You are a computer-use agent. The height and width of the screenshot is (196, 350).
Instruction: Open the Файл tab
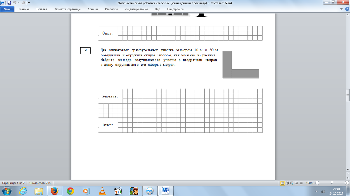pyautogui.click(x=7, y=9)
